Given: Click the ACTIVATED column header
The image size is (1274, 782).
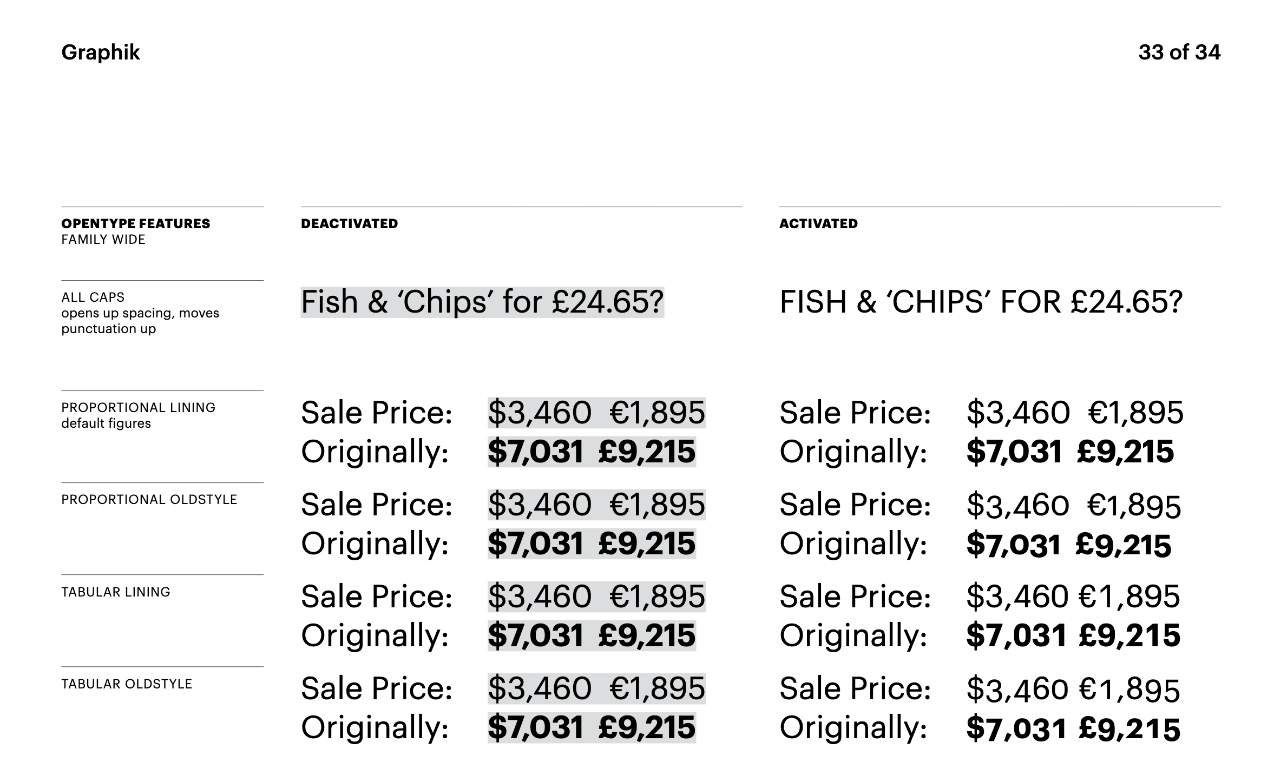Looking at the screenshot, I should pyautogui.click(x=818, y=223).
